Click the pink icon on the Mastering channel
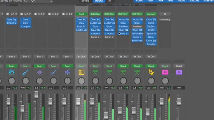Image resolution: width=214 pixels, height=120 pixels. pos(165,72)
